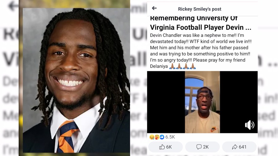Screen dimensions: 278x156
Task: Click the blue like reaction icon
Action: coord(162,137)
